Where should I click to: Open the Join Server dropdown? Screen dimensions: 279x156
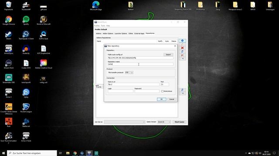point(125,122)
